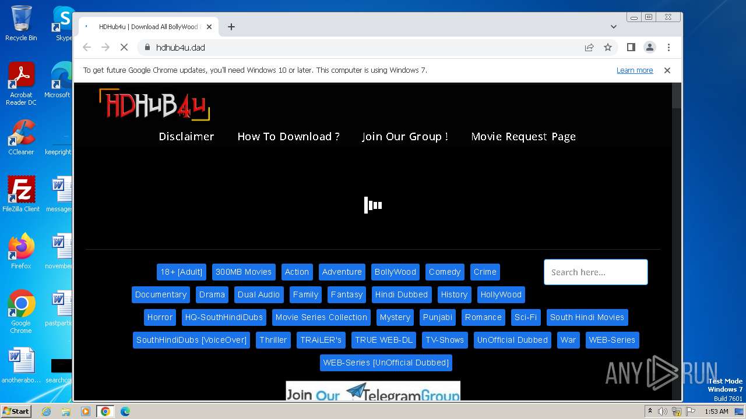Open the anotherabo... Word document icon
This screenshot has height=419, width=746.
(x=21, y=365)
